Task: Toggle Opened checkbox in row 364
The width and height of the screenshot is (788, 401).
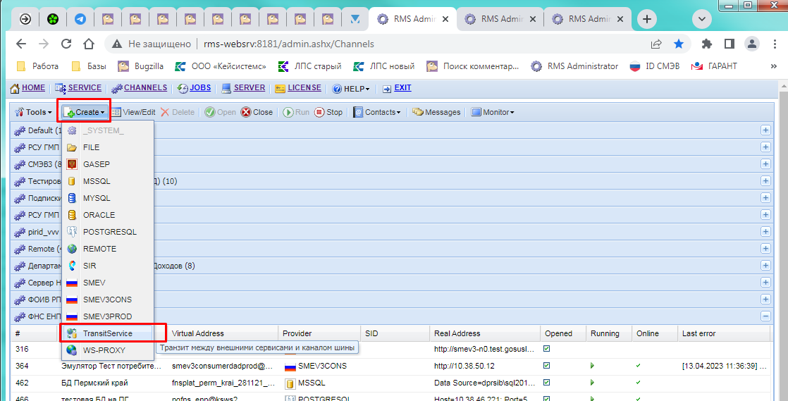Action: pyautogui.click(x=547, y=366)
